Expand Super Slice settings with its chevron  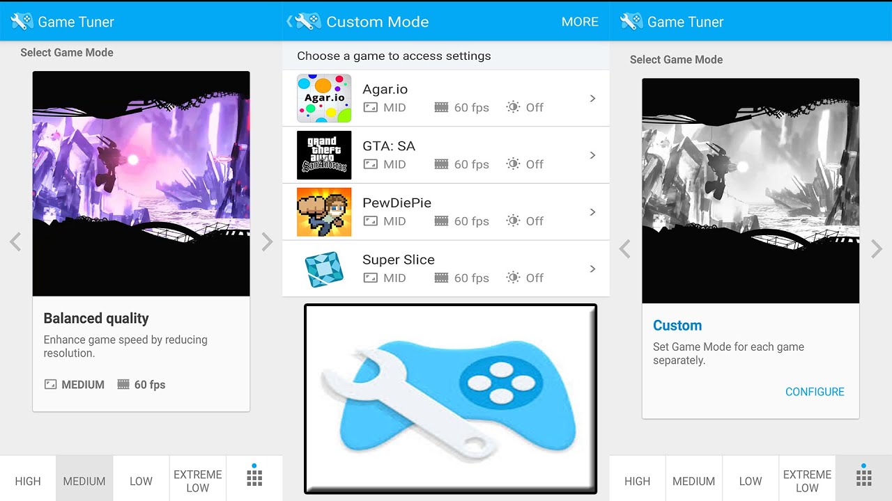(592, 269)
